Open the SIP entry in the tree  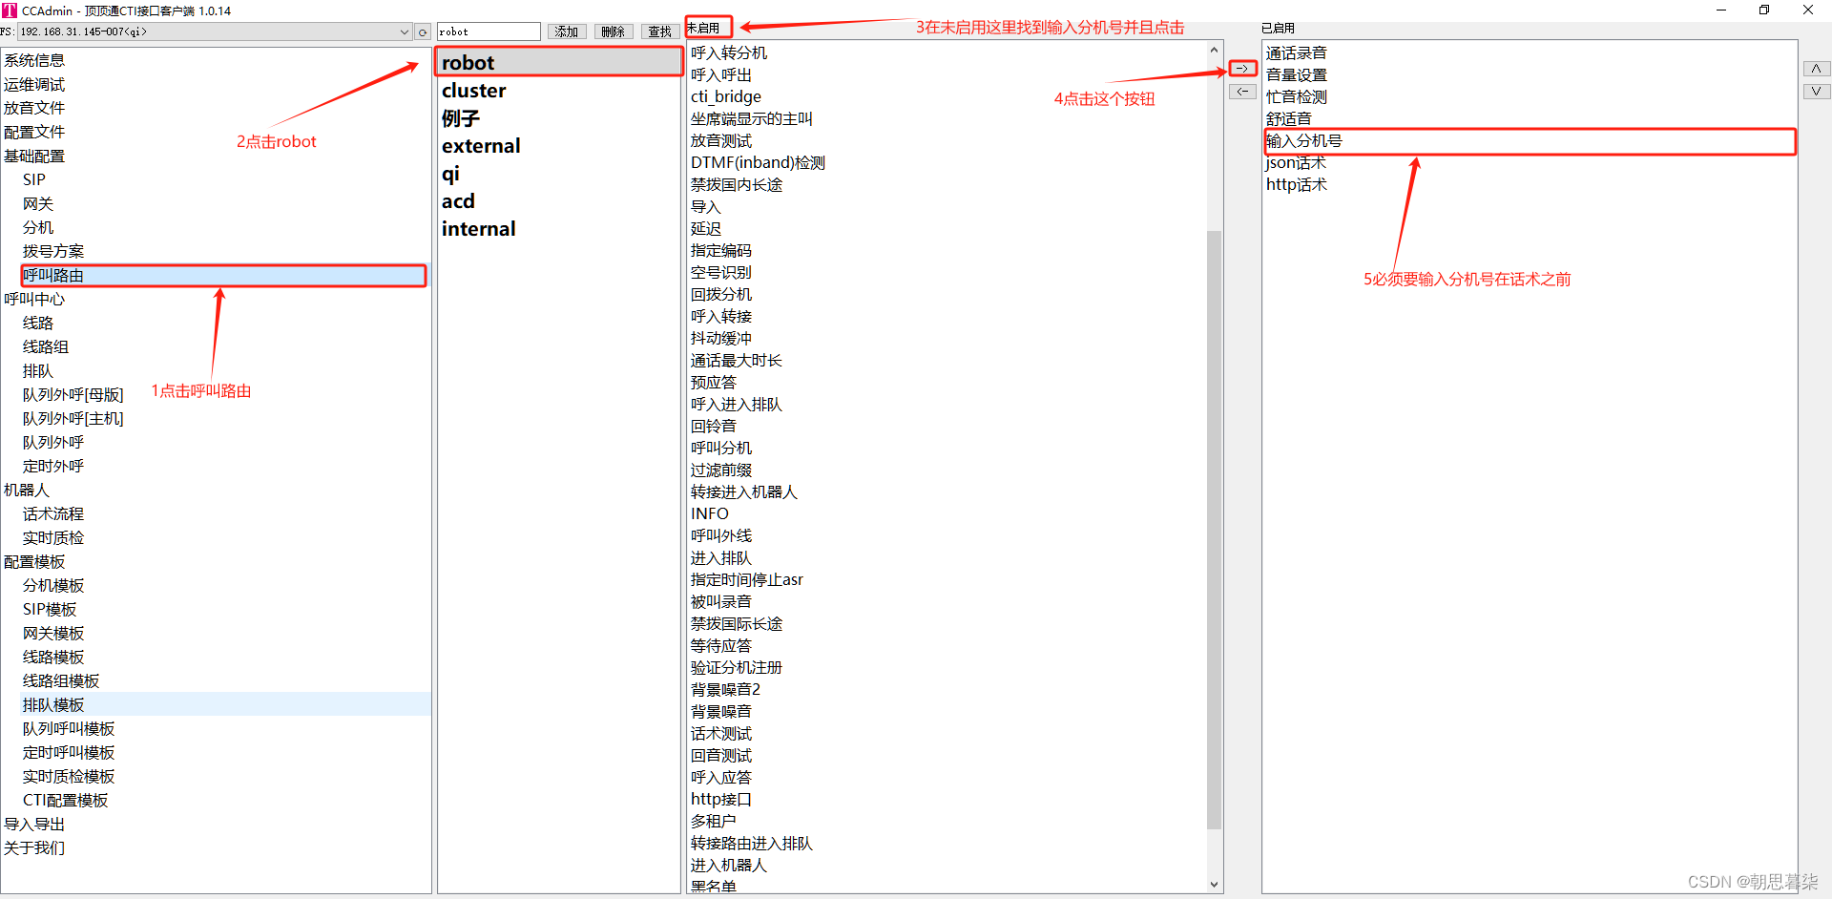tap(34, 179)
